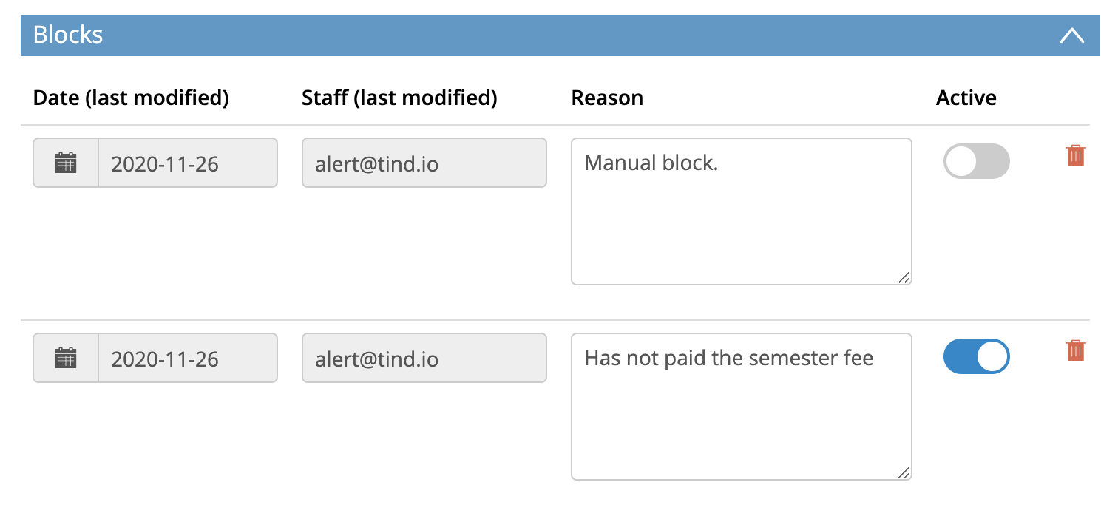Click the staff email field in second row

coord(424,358)
